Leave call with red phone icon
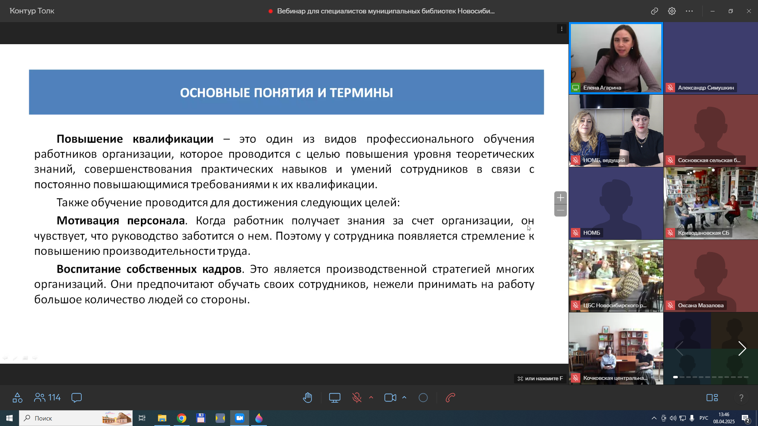 click(450, 398)
